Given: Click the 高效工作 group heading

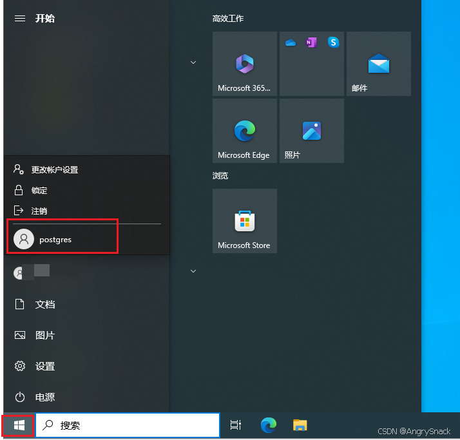Looking at the screenshot, I should pos(228,19).
